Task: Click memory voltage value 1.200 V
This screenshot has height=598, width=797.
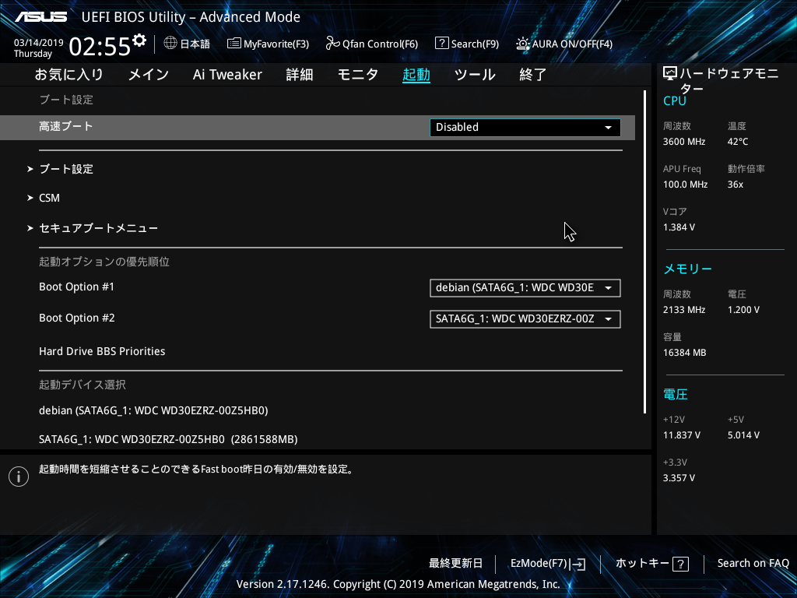Action: coord(743,310)
